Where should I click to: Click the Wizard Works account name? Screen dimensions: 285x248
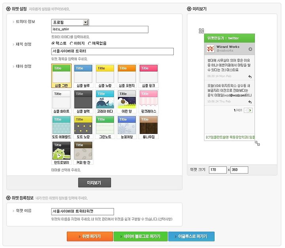[x=228, y=47]
